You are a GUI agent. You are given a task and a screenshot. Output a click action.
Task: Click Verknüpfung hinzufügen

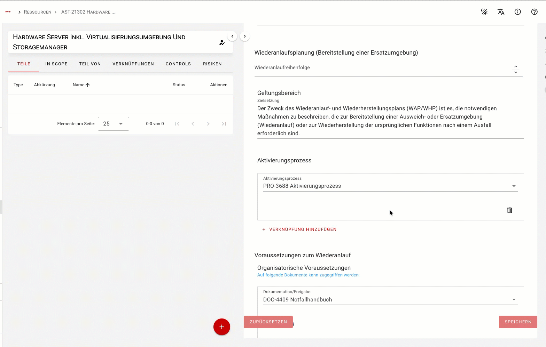click(299, 229)
